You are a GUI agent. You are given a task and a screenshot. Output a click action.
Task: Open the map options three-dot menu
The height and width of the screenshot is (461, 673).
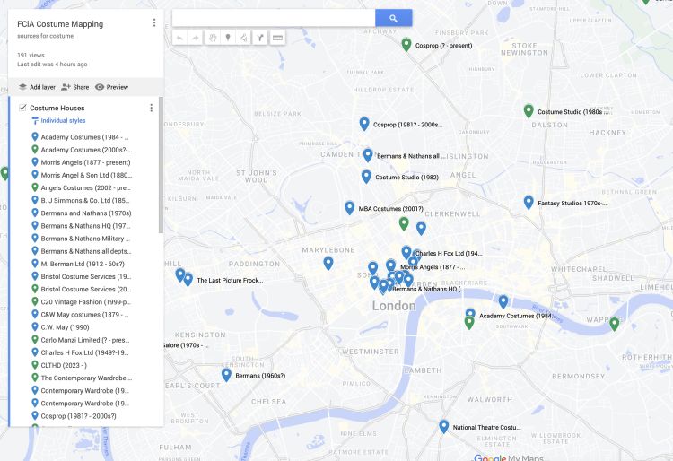pos(154,22)
